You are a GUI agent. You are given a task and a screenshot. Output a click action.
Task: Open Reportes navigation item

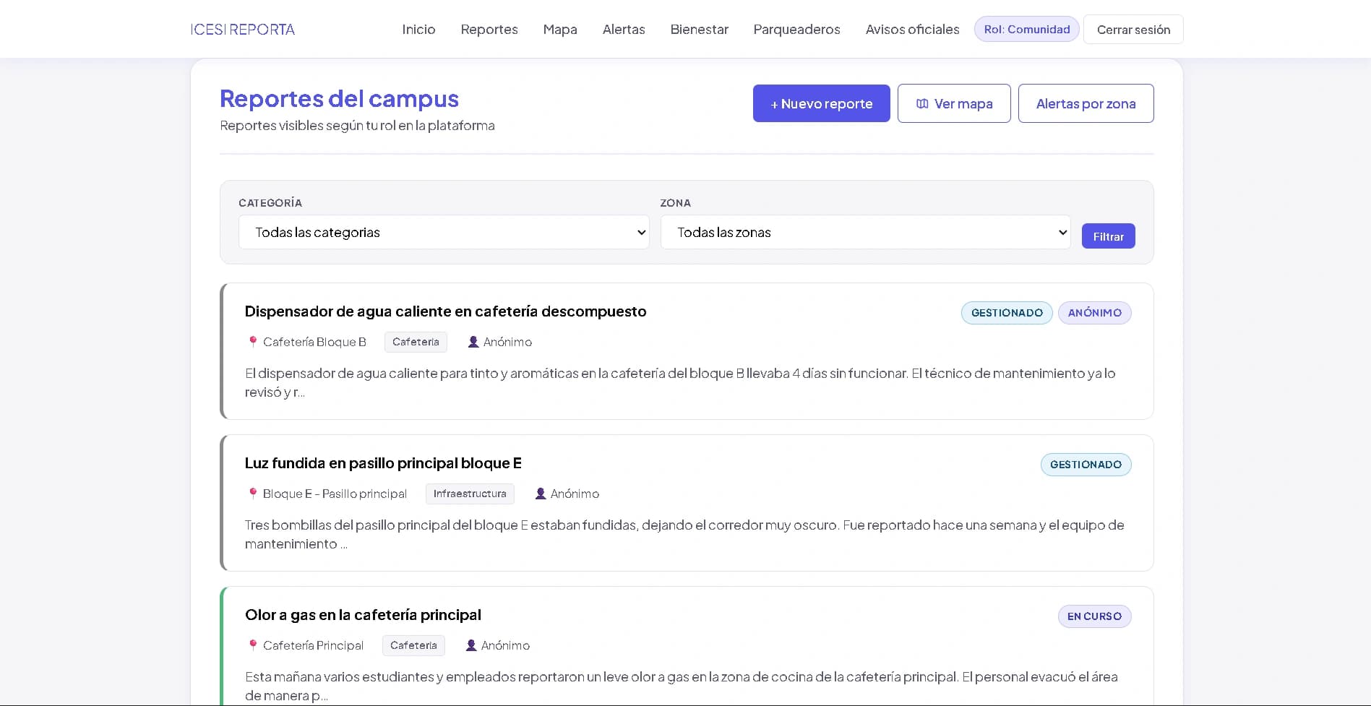[x=489, y=29]
